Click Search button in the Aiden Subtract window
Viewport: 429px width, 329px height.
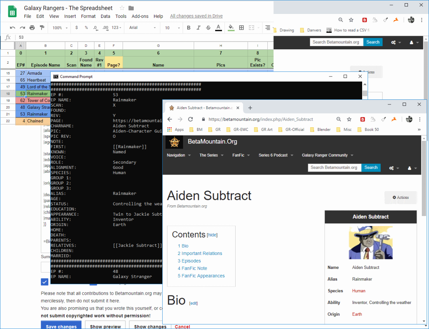[x=371, y=167]
